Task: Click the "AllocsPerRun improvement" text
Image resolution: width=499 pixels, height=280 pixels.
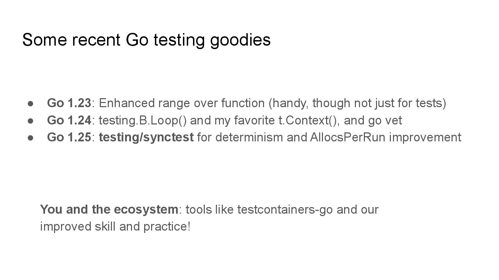Action: tap(386, 138)
